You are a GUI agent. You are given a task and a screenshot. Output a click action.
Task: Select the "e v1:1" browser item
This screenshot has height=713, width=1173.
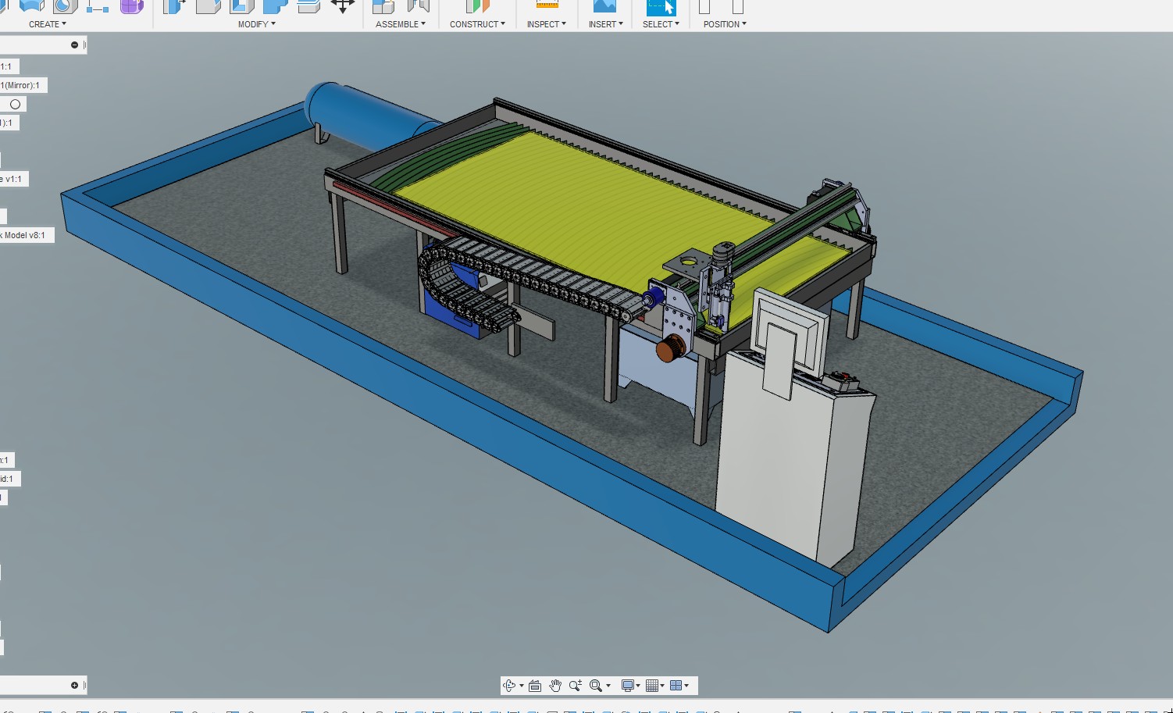click(x=13, y=179)
